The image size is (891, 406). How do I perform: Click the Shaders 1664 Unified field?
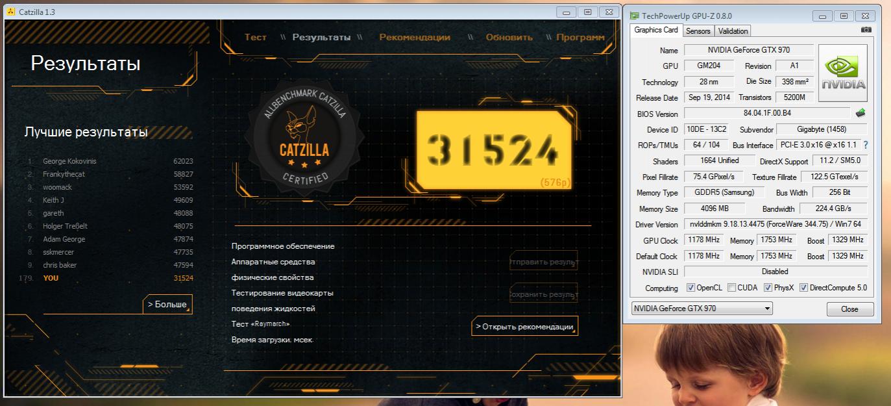pos(720,160)
